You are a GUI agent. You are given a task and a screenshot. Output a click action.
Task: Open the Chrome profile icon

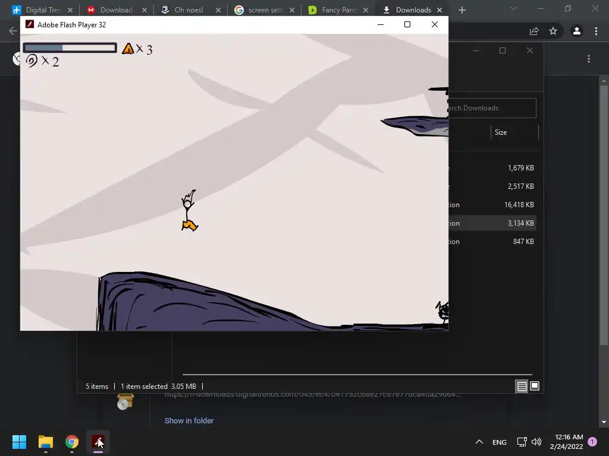[577, 31]
